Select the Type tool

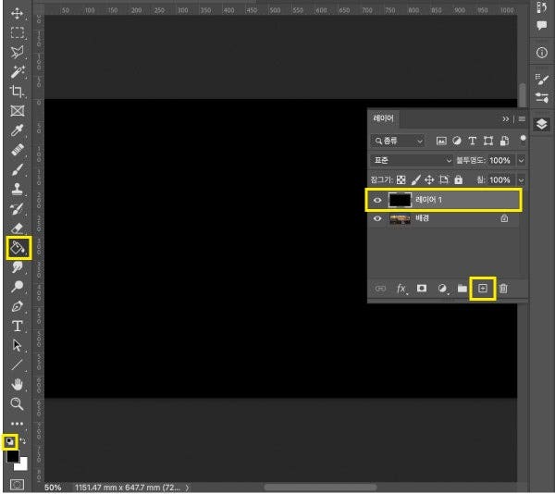click(17, 326)
